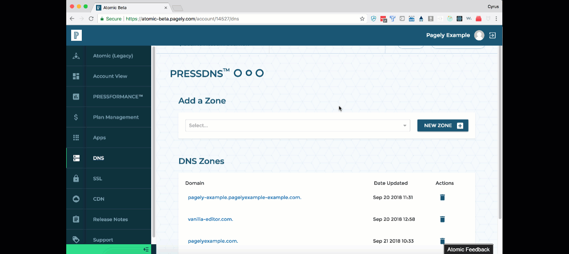Click the Atomic Feedback button

[x=469, y=250]
